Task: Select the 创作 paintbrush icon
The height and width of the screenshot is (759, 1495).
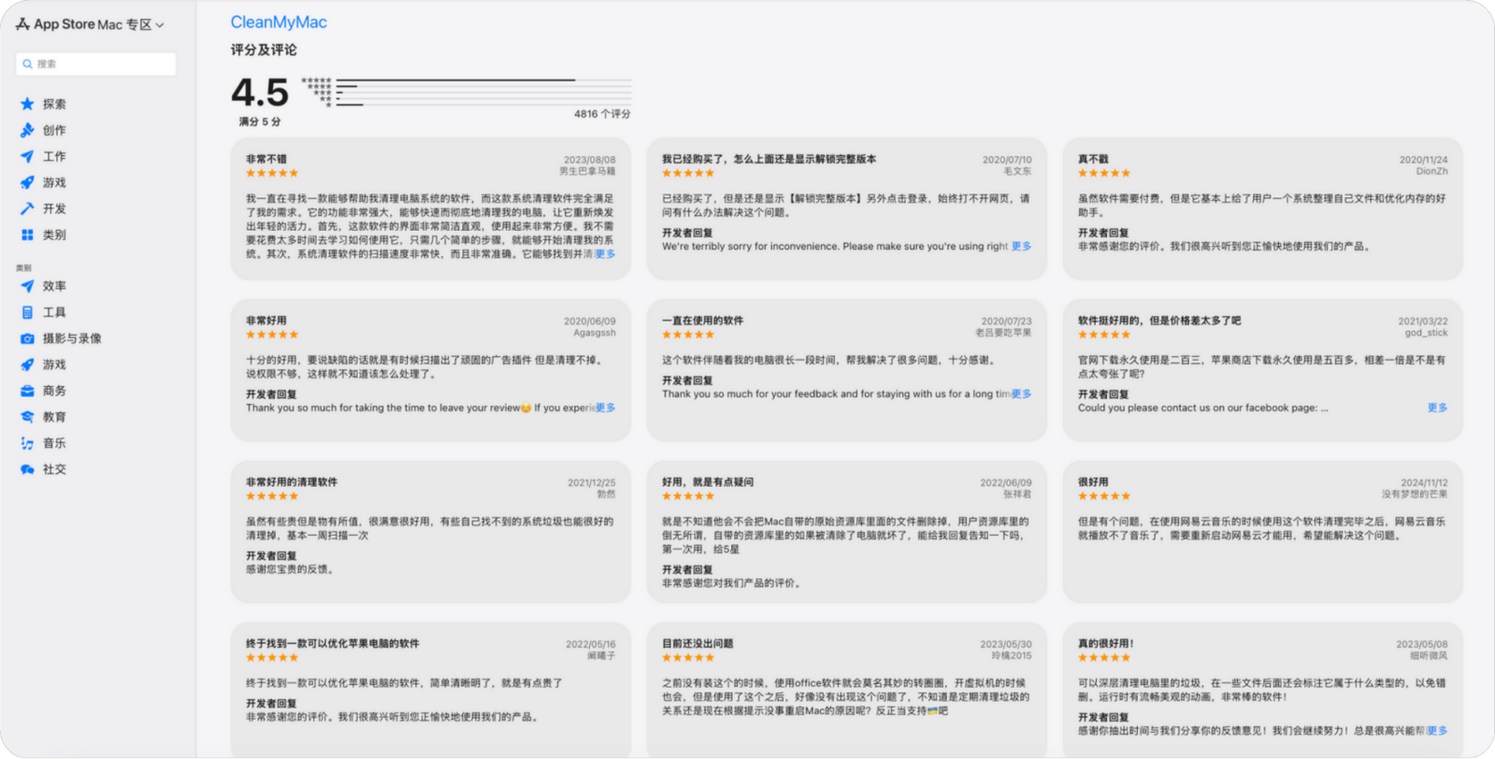Action: click(x=27, y=130)
